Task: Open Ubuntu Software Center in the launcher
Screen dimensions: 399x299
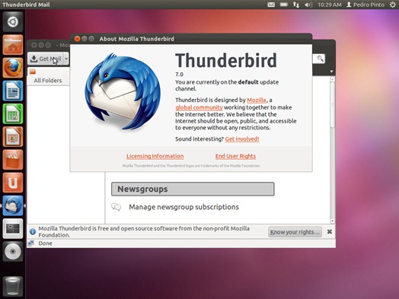Action: point(13,160)
